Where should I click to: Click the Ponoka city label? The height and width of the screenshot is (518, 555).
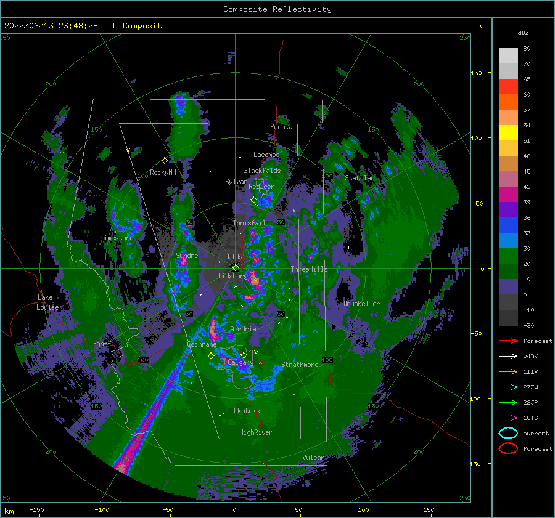click(x=281, y=127)
